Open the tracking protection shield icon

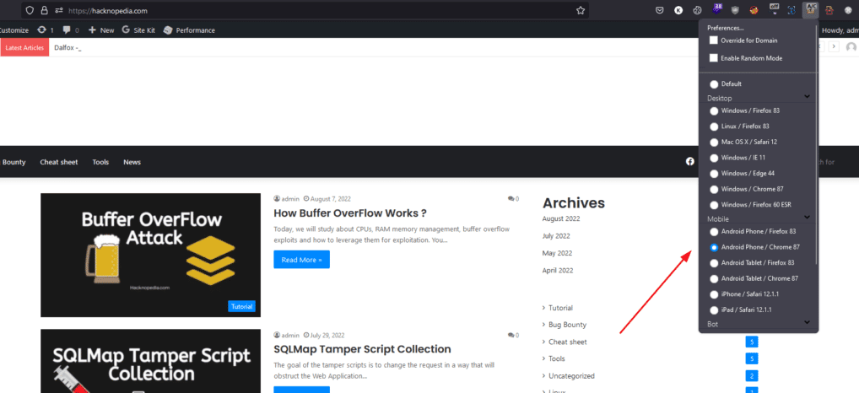click(x=30, y=10)
